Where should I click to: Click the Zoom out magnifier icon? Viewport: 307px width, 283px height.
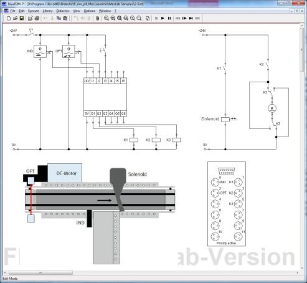click(139, 18)
